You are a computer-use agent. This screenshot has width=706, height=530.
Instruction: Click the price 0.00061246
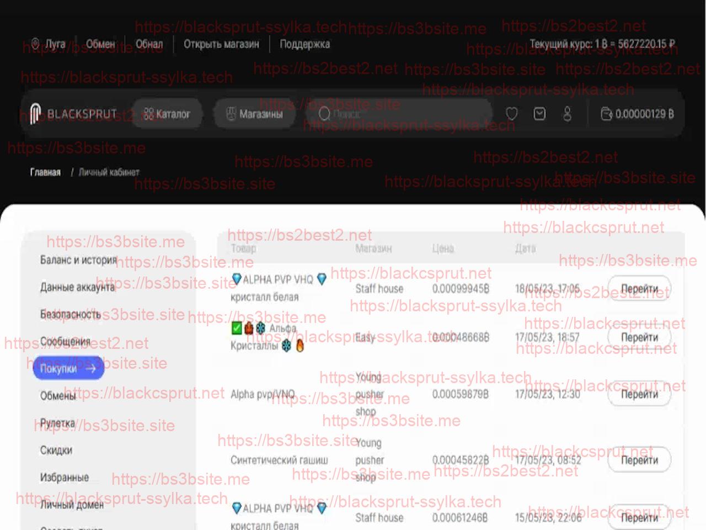tap(461, 517)
